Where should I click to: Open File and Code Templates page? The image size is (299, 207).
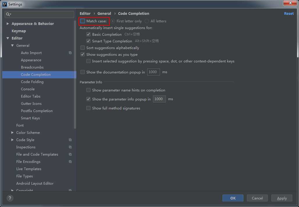click(37, 154)
